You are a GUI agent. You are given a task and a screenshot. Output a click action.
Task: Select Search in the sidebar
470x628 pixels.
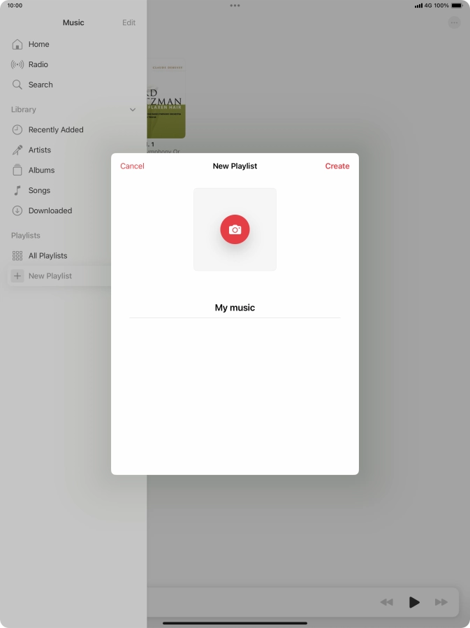(41, 85)
